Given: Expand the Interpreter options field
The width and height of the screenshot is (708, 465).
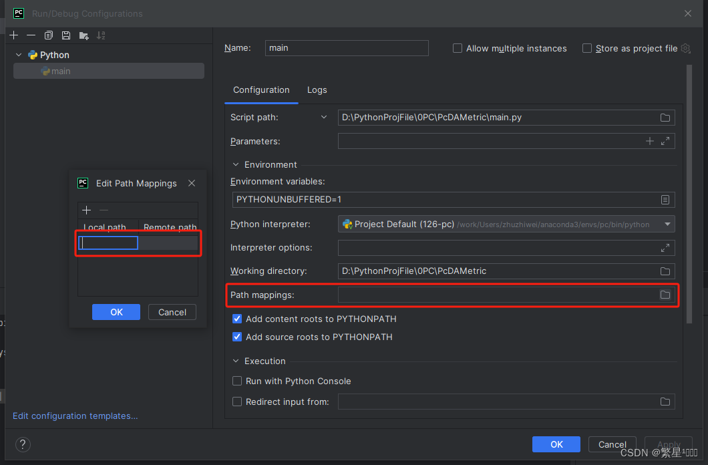Looking at the screenshot, I should click(x=665, y=248).
